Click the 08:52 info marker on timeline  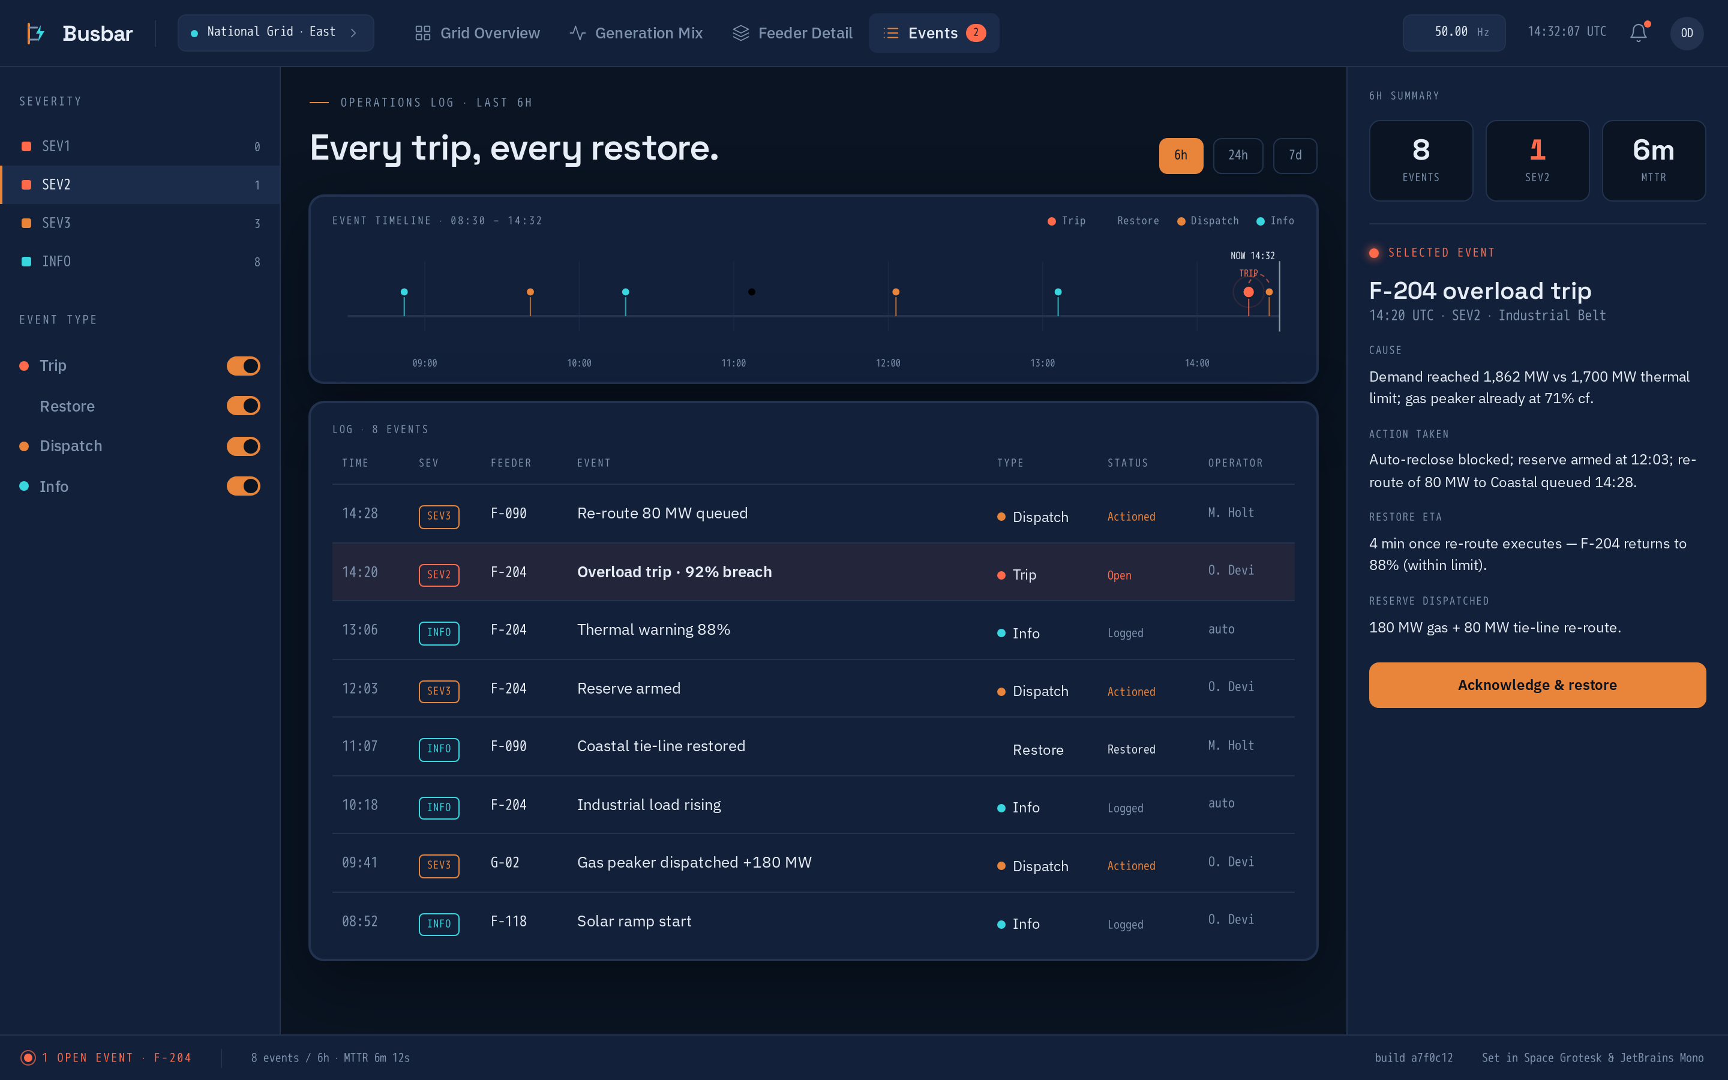[404, 292]
